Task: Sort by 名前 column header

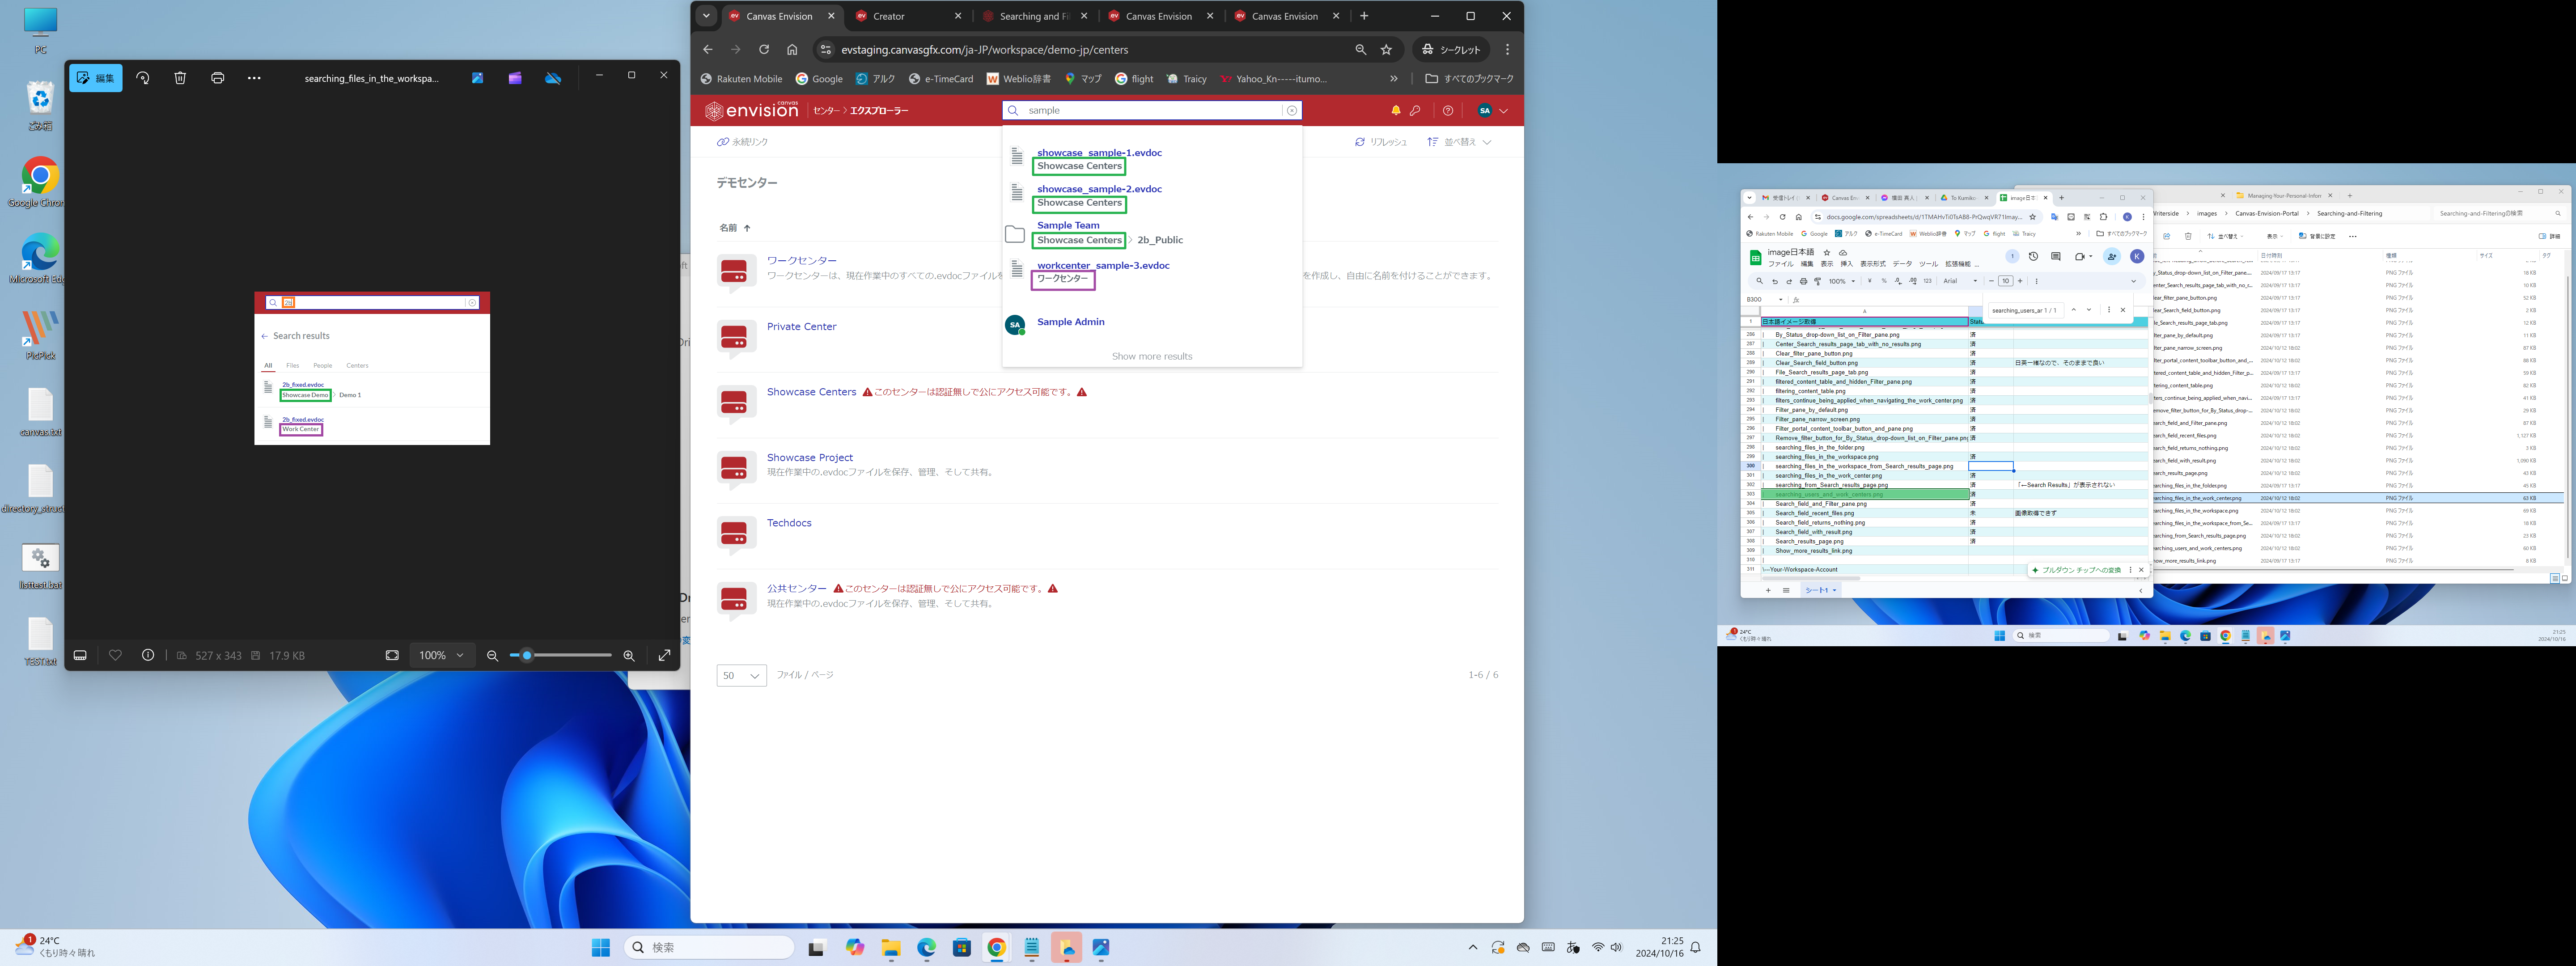Action: click(x=734, y=228)
